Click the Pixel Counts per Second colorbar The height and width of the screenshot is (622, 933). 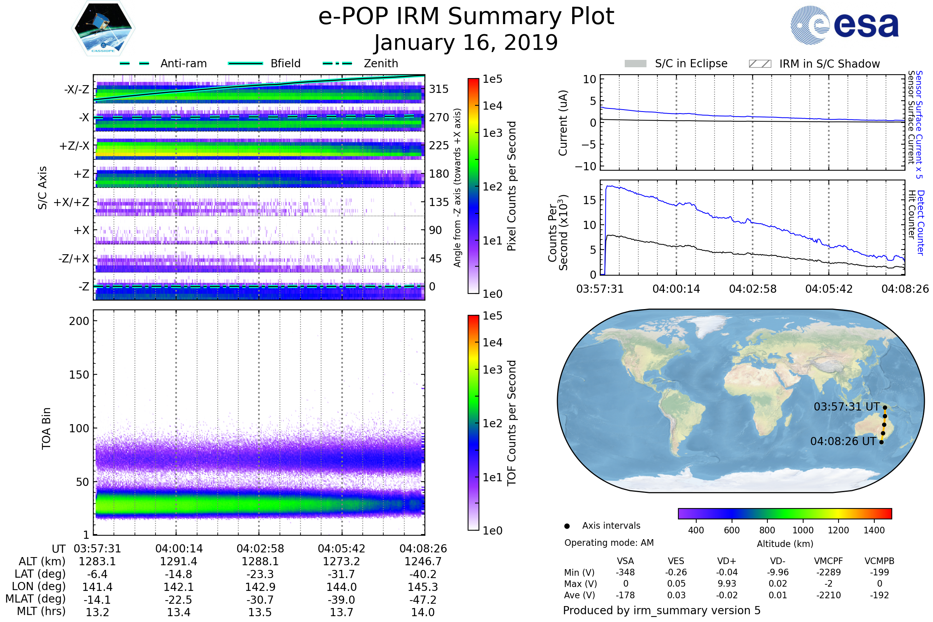(473, 186)
